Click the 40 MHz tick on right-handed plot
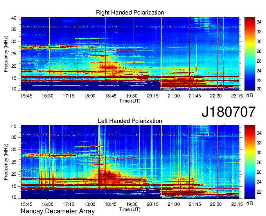 [x=14, y=18]
